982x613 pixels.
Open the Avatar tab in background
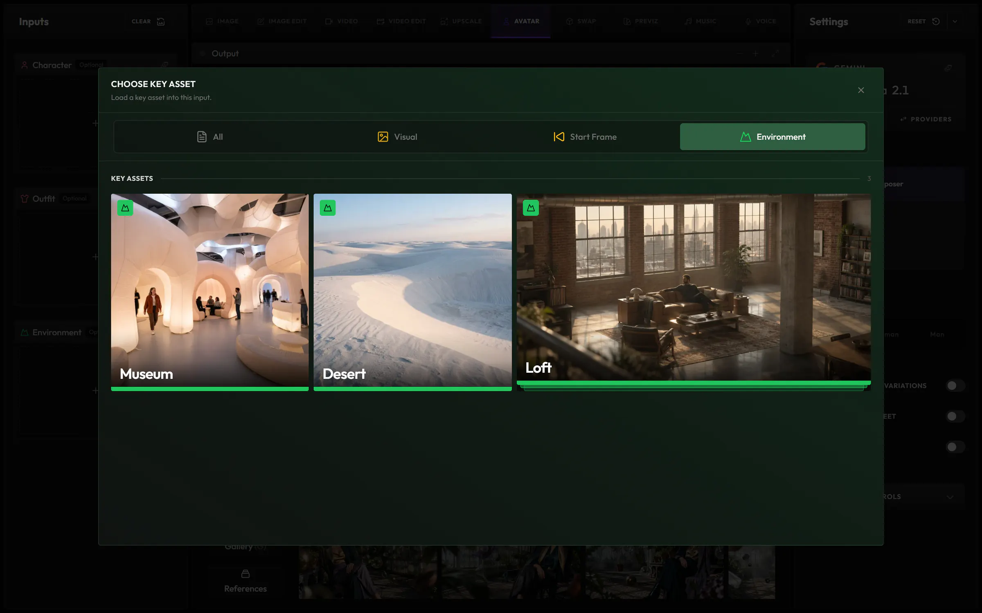(521, 21)
